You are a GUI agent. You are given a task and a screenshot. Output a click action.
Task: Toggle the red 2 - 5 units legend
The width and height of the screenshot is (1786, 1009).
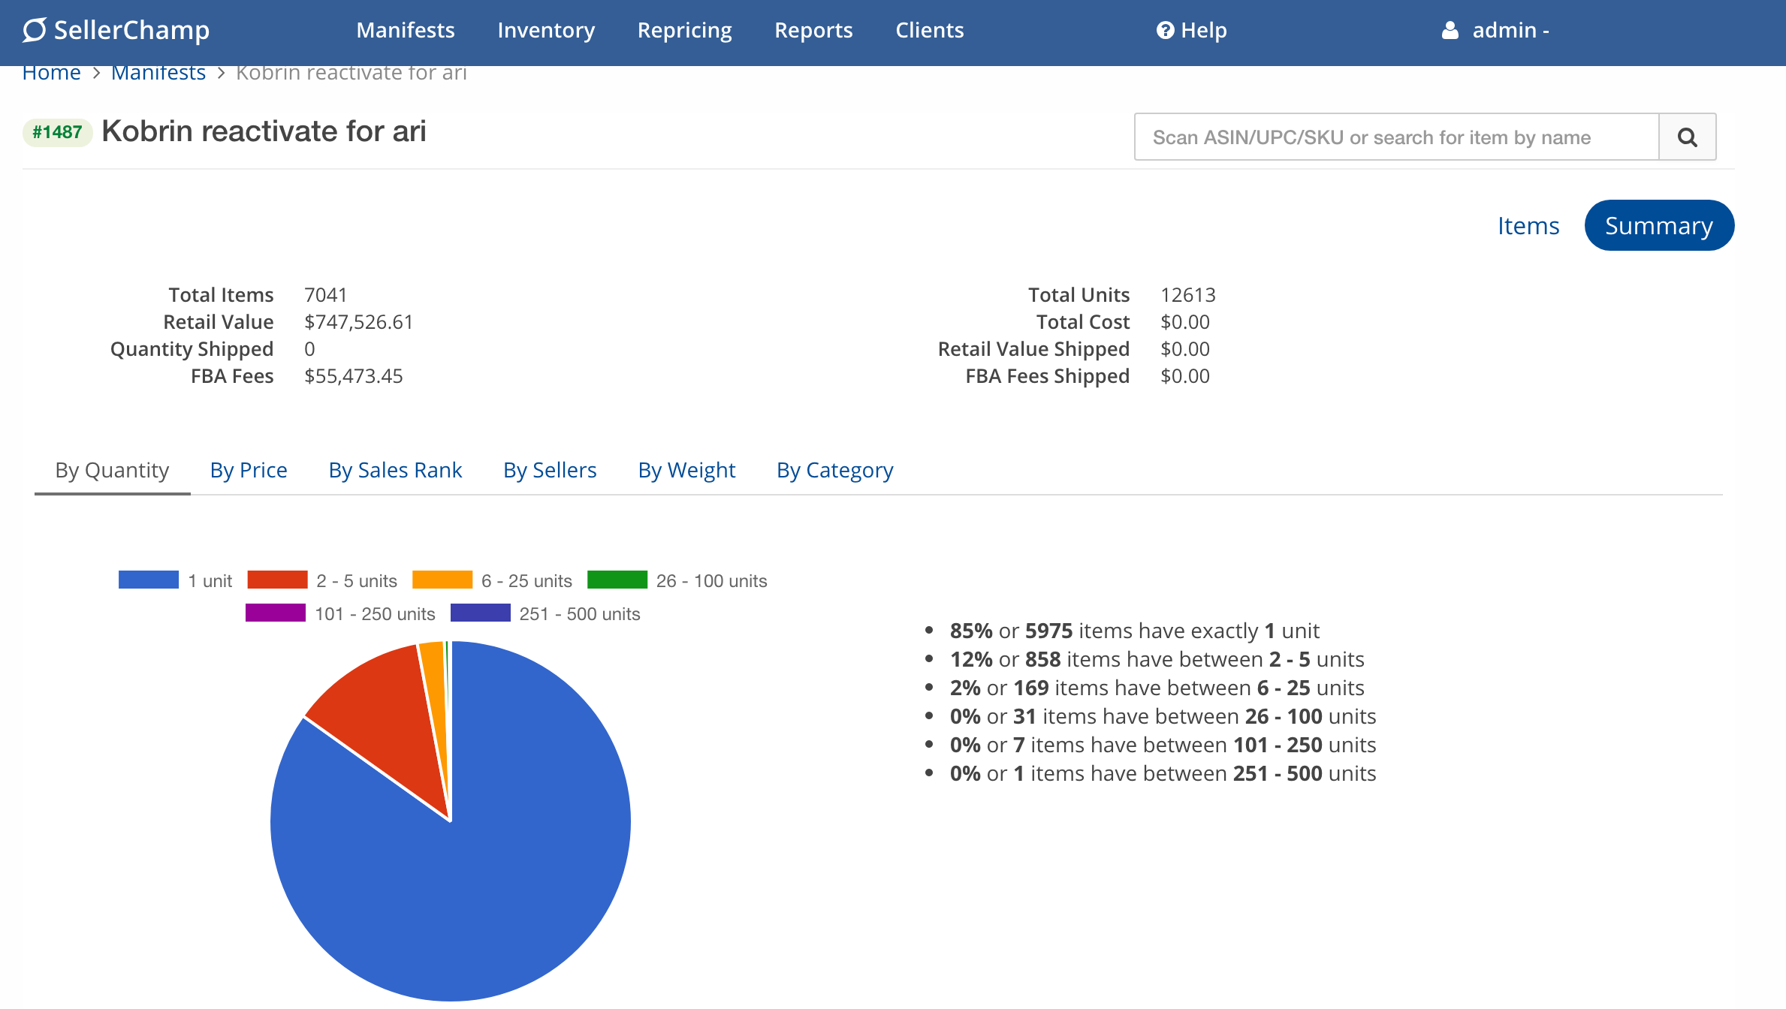click(277, 580)
